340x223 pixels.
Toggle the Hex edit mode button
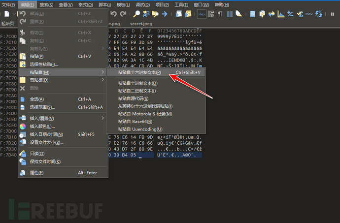click(202, 14)
